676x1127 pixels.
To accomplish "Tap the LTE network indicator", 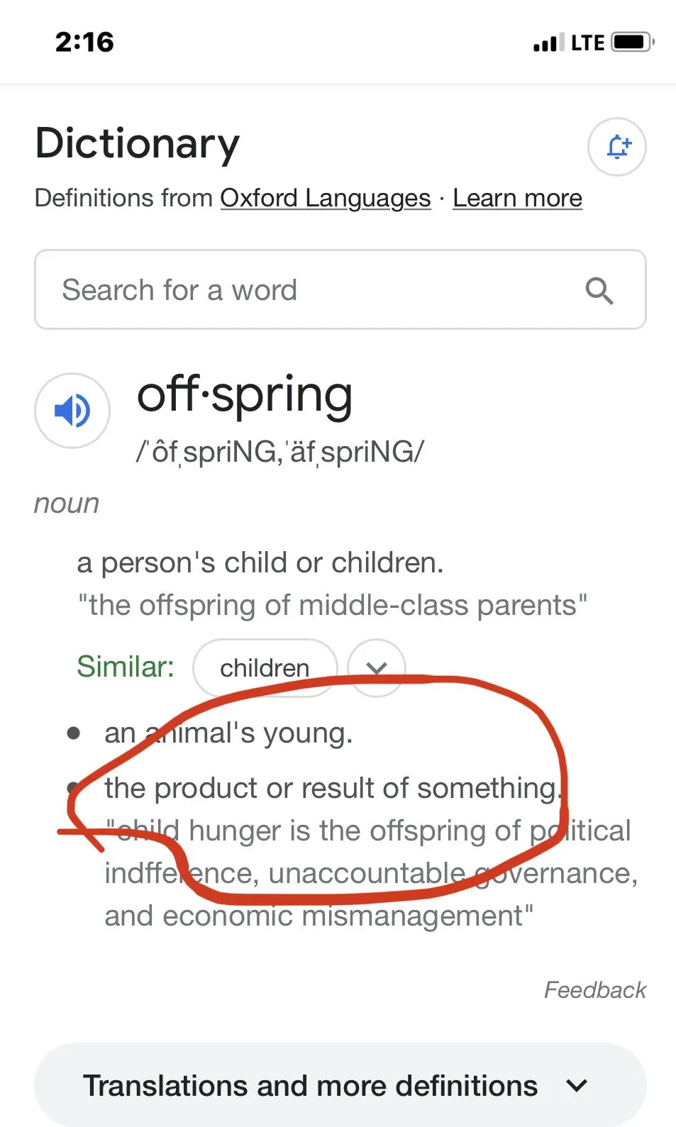I will coord(587,43).
